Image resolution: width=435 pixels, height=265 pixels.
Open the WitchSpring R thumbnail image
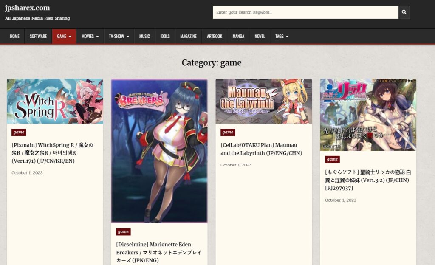click(55, 101)
